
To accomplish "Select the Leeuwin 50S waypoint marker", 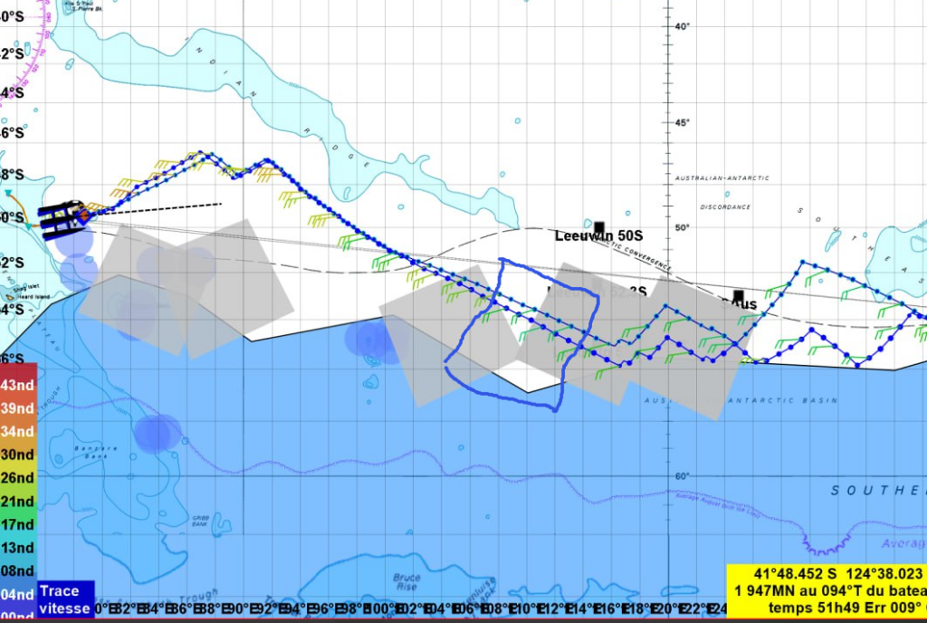I will pos(599,227).
